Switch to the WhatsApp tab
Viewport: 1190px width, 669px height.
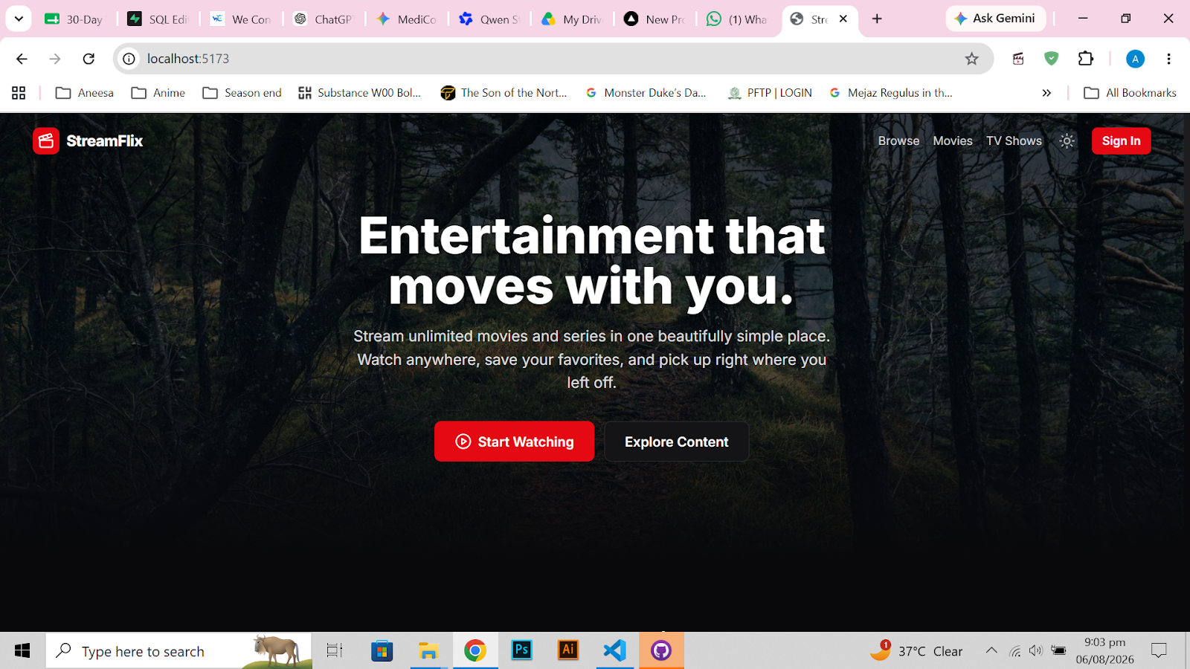[738, 19]
